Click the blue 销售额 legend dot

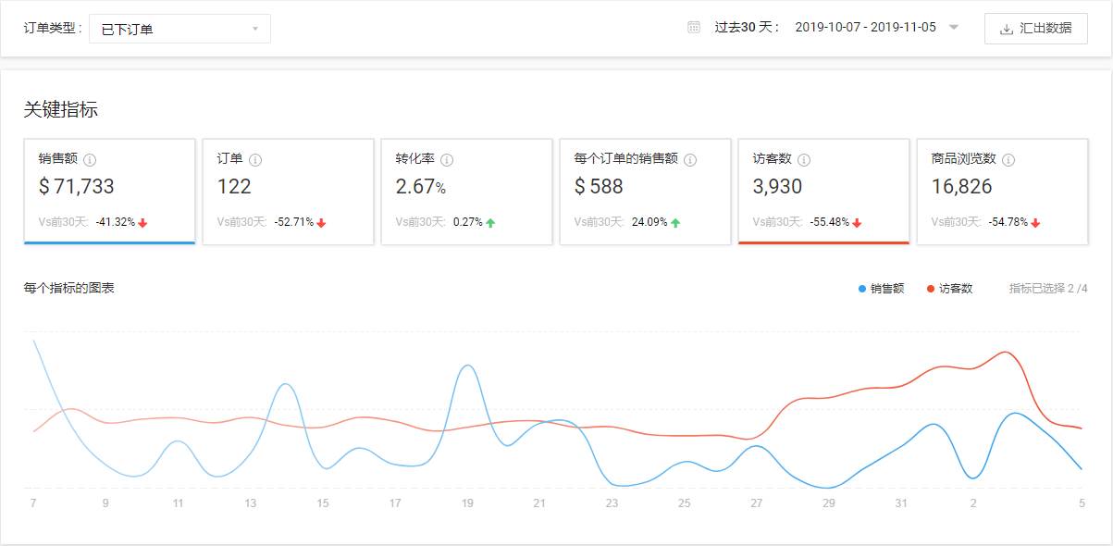point(862,289)
